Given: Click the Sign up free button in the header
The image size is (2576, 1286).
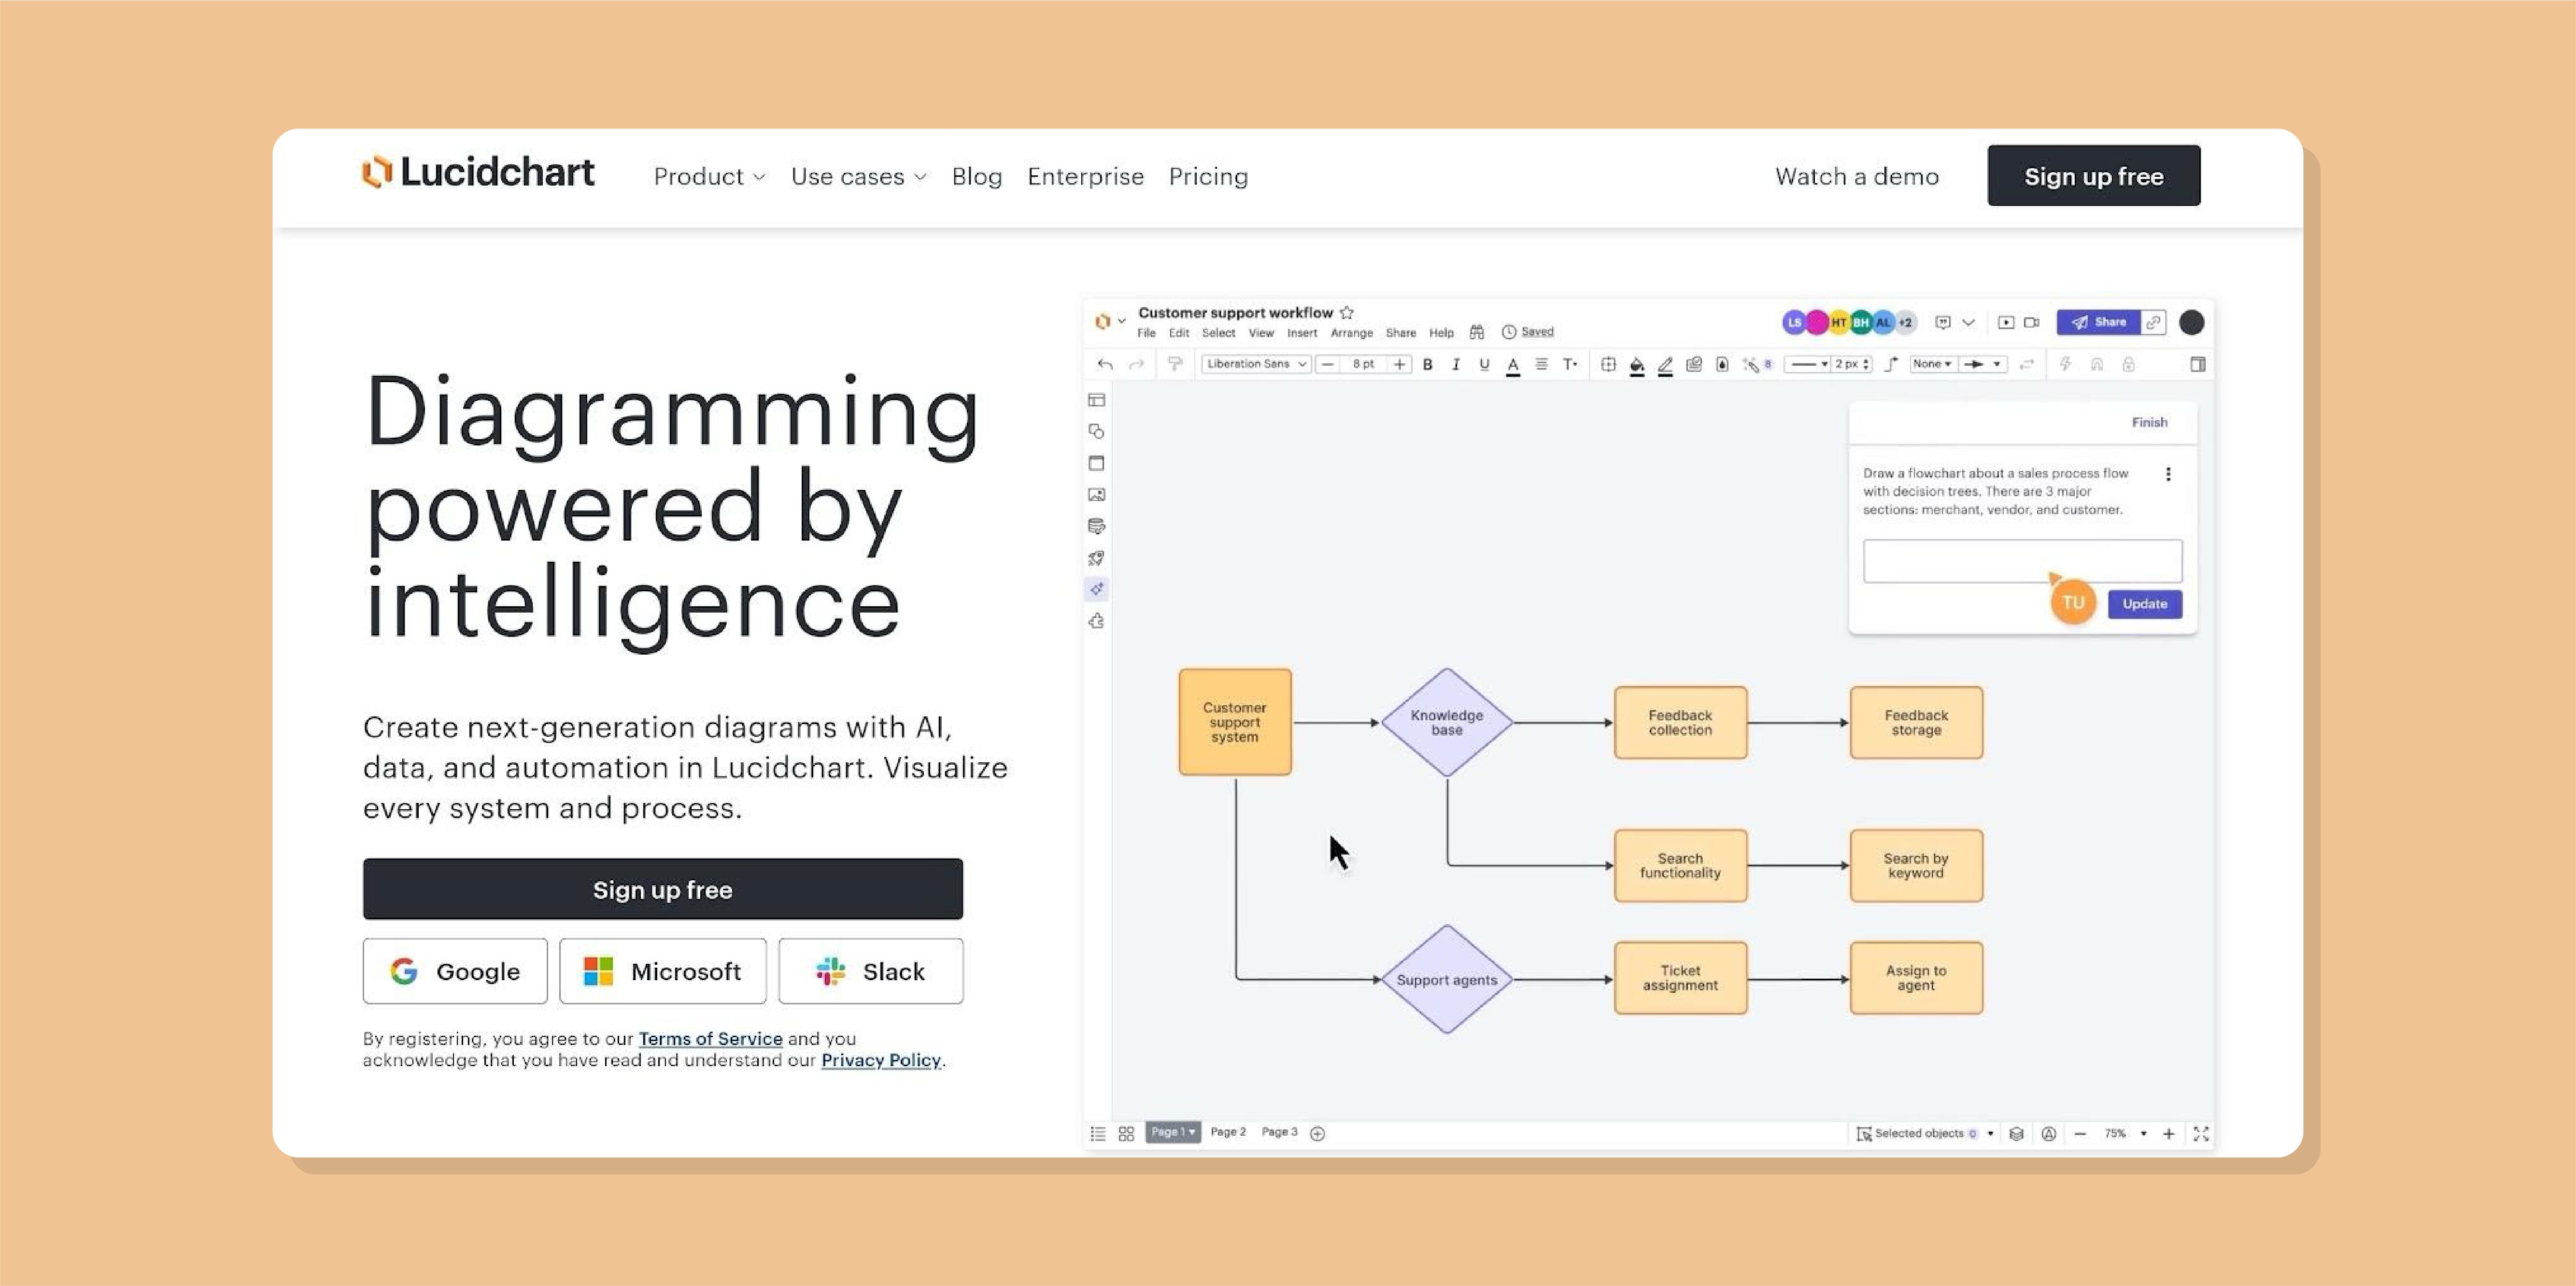Looking at the screenshot, I should (x=2094, y=176).
